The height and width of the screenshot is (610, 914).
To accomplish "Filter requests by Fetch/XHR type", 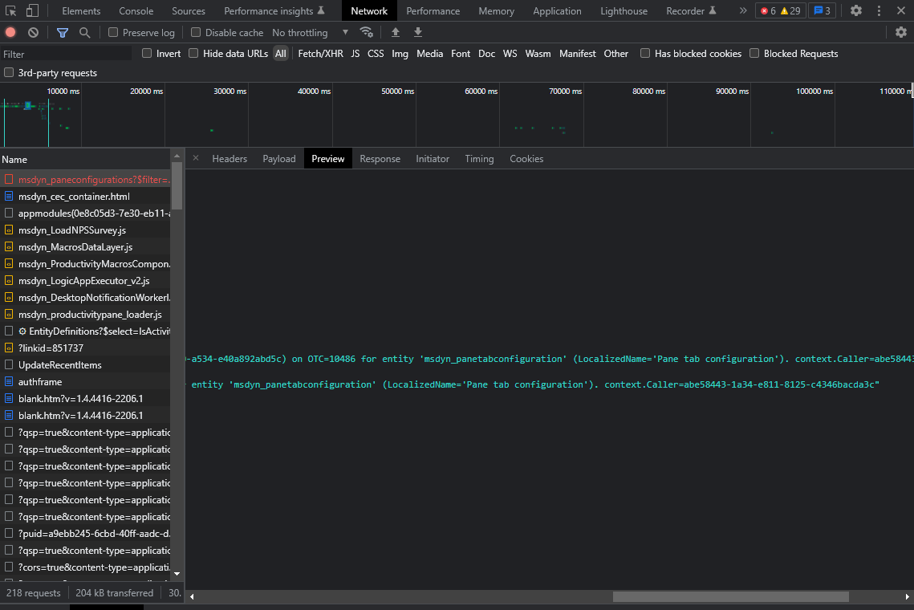I will [320, 53].
